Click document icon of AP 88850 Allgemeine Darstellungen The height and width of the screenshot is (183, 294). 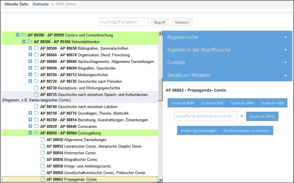point(43,139)
